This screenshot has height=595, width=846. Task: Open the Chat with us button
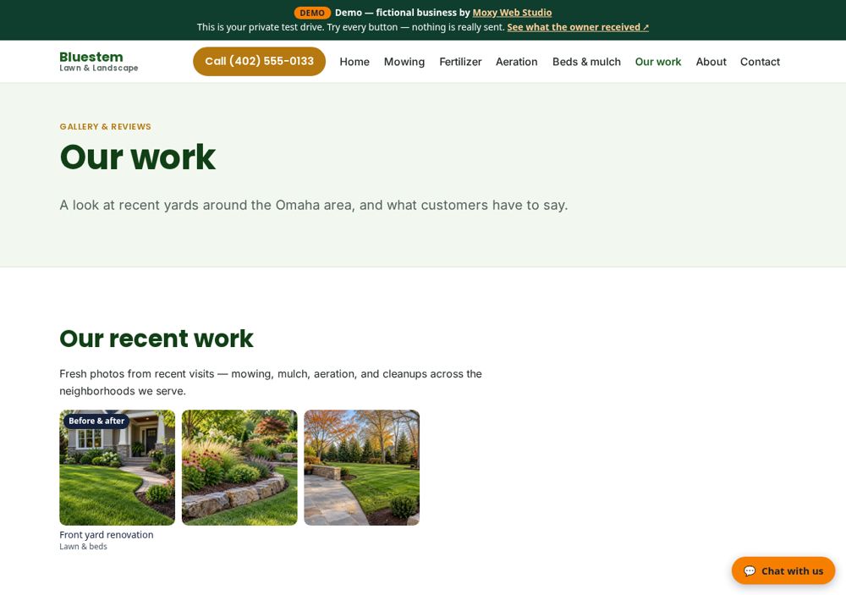click(783, 570)
